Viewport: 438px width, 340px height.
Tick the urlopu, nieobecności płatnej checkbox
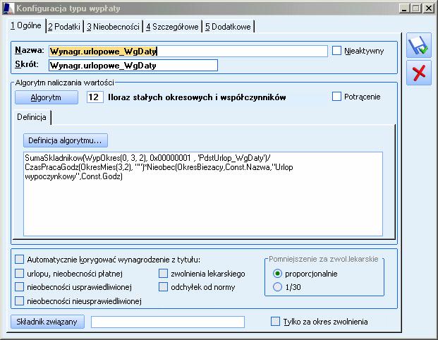pyautogui.click(x=19, y=274)
